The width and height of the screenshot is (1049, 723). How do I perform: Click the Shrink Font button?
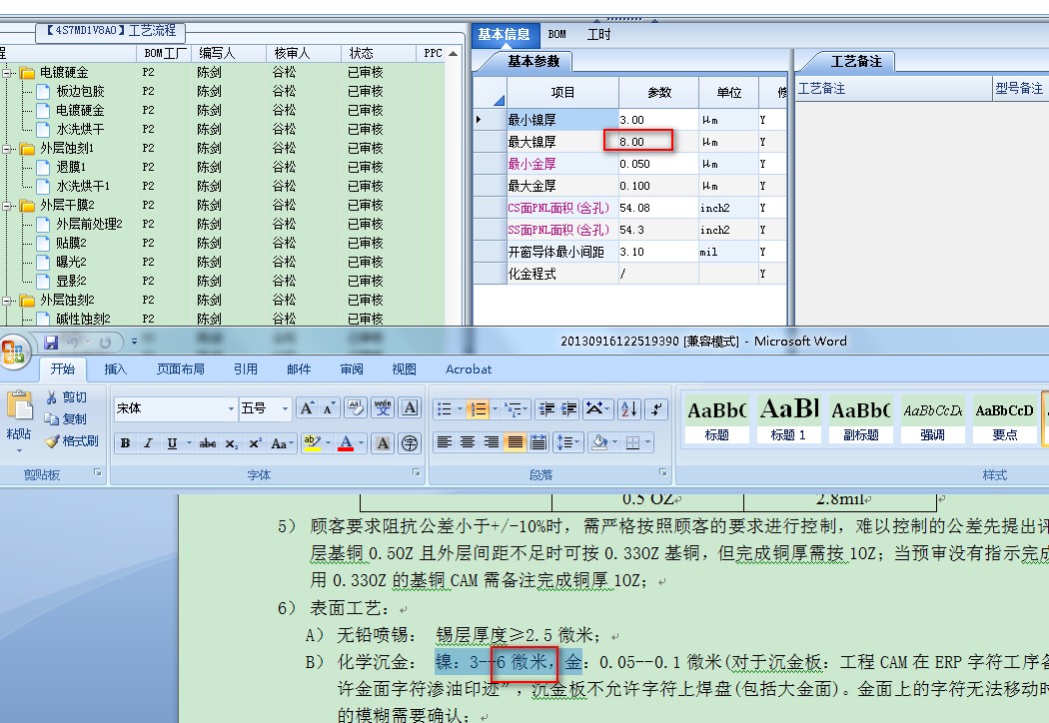tap(329, 408)
